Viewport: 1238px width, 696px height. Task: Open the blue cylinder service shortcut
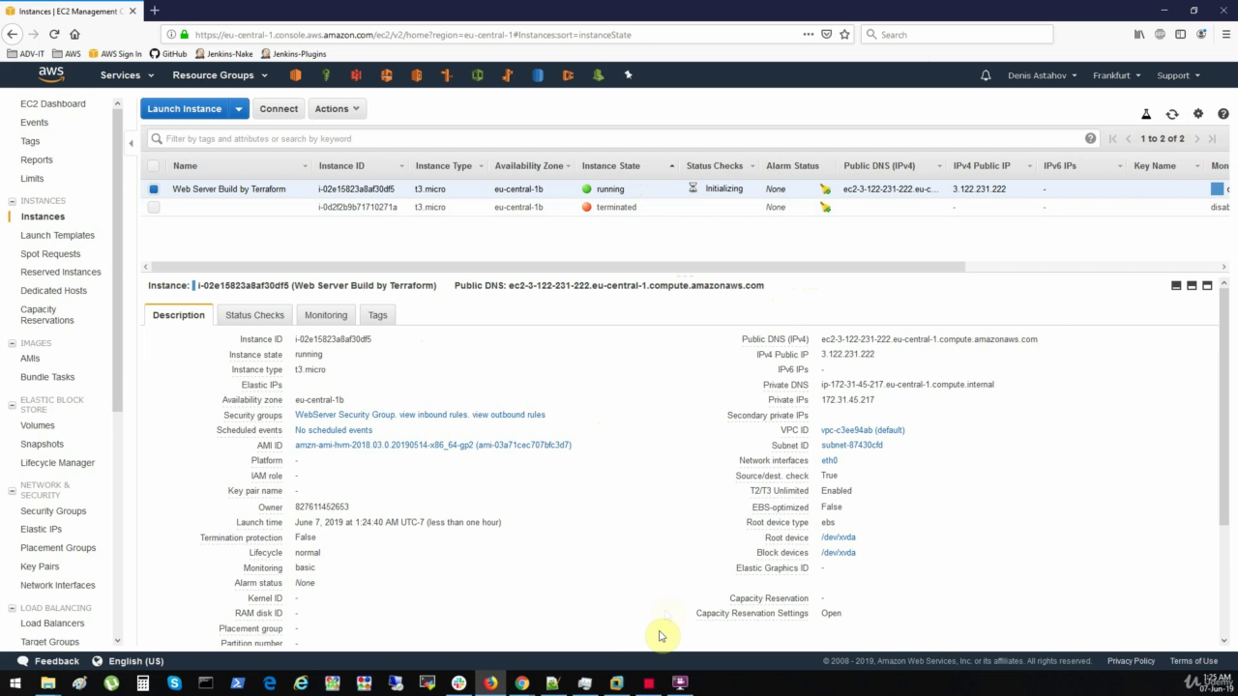coord(538,74)
